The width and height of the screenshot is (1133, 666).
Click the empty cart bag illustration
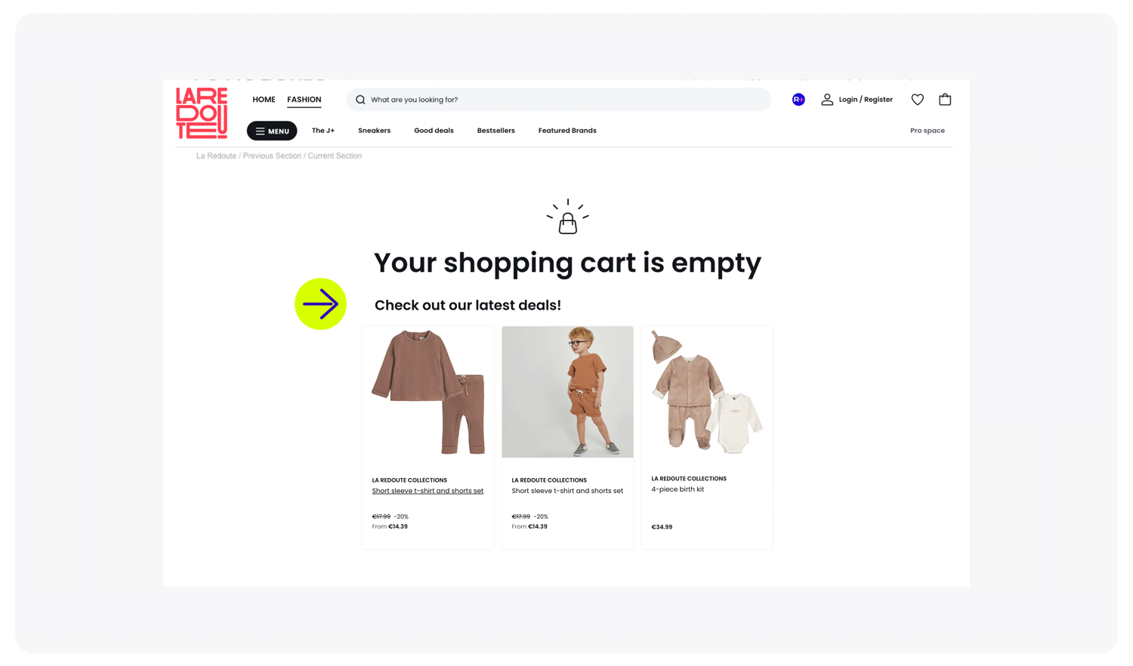click(568, 217)
